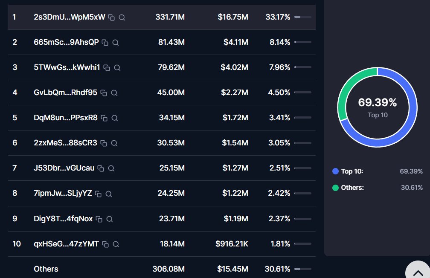This screenshot has width=430, height=278.
Task: Select the 3.05% percentage cell
Action: [279, 142]
